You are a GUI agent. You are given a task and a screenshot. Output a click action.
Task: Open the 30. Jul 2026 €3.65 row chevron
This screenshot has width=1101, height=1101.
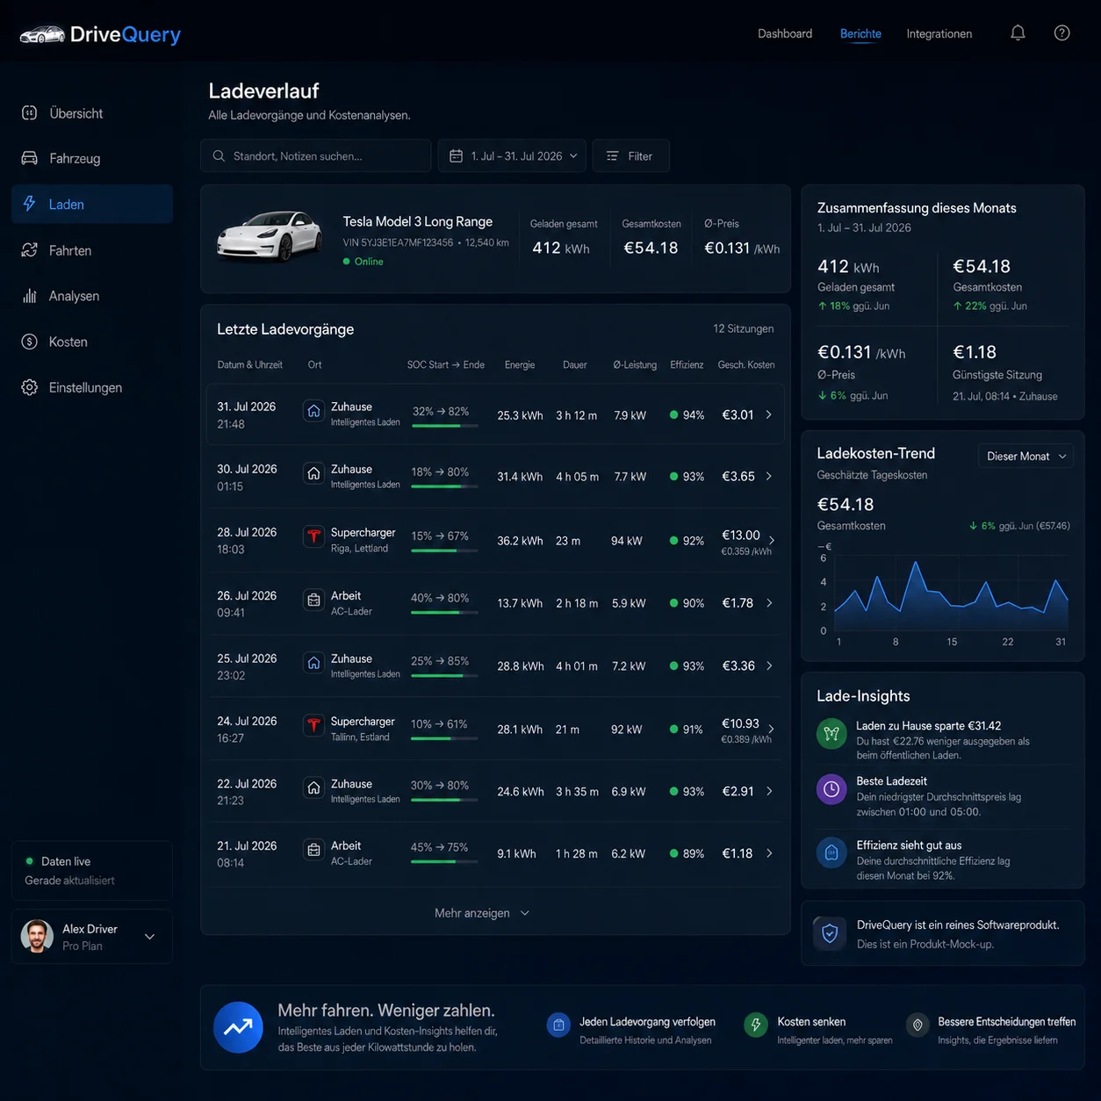tap(769, 476)
